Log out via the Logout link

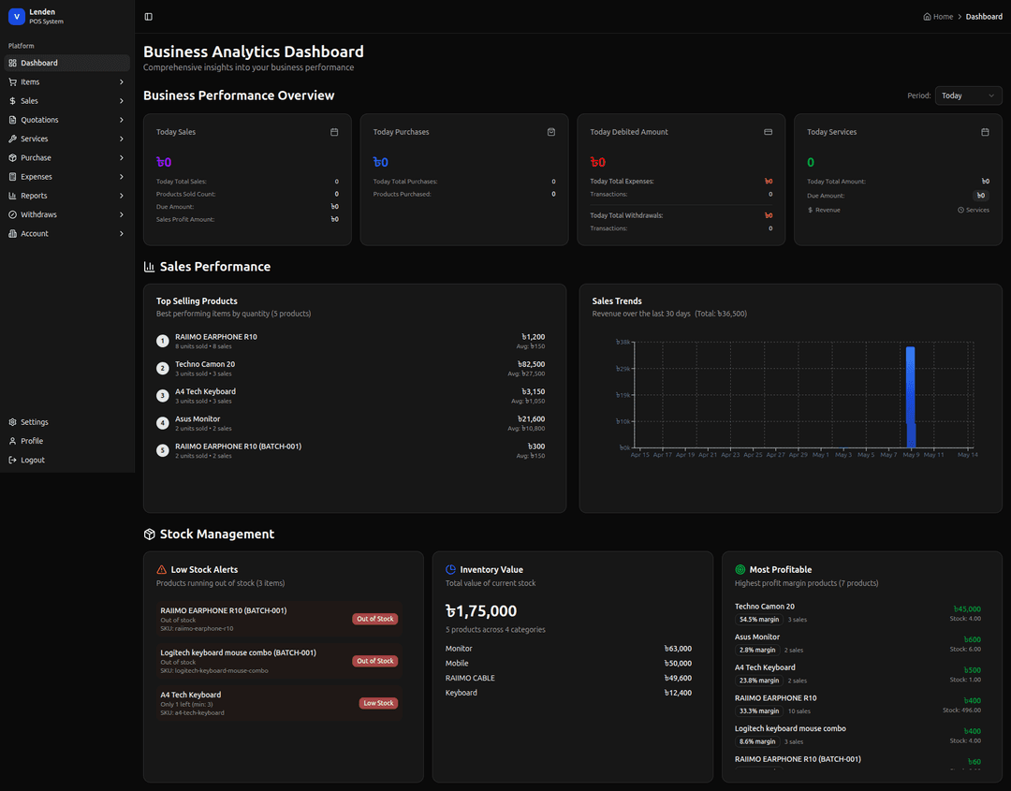(67, 460)
